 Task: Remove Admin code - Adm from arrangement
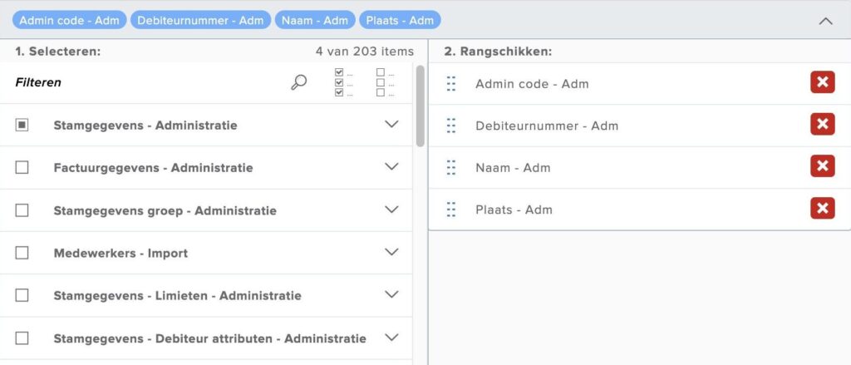pos(822,82)
